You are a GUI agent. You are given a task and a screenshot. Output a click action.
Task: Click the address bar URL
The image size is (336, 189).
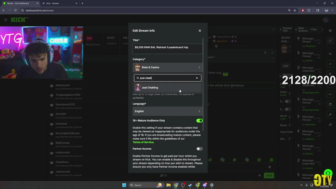pyautogui.click(x=40, y=10)
